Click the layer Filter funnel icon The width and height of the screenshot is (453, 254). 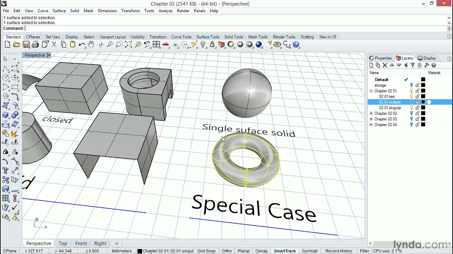[413, 65]
